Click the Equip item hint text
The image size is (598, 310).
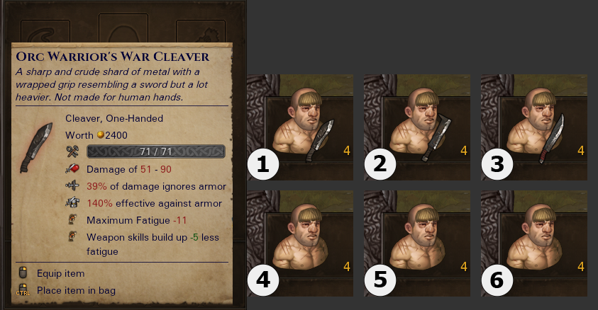point(60,273)
